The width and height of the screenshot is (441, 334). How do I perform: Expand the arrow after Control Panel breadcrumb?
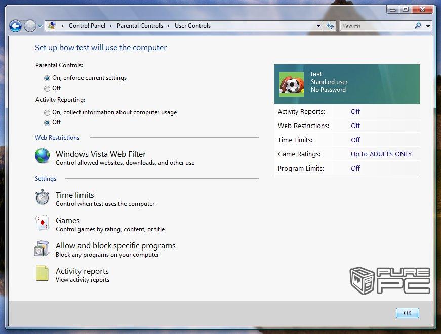point(111,26)
